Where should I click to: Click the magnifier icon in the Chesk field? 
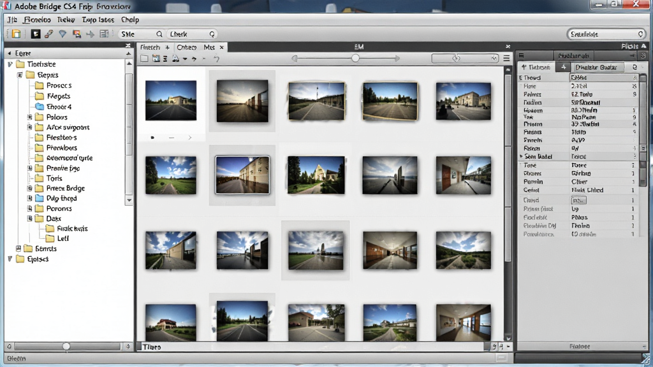pos(212,34)
